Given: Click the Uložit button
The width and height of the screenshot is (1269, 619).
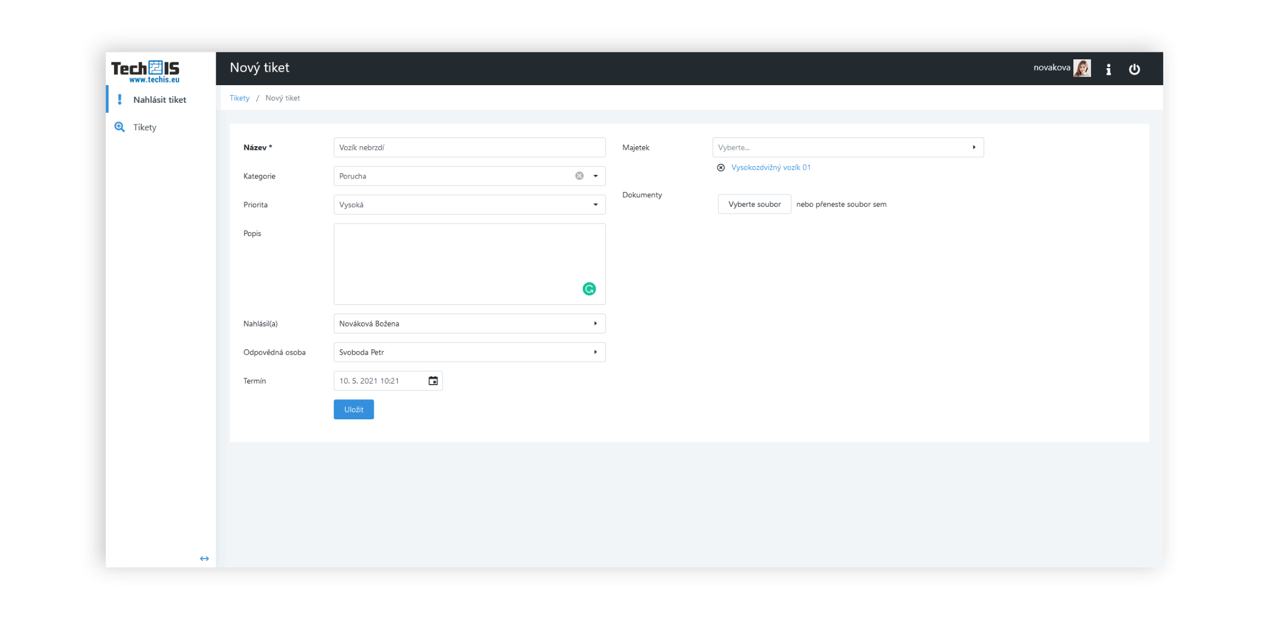Looking at the screenshot, I should tap(354, 409).
